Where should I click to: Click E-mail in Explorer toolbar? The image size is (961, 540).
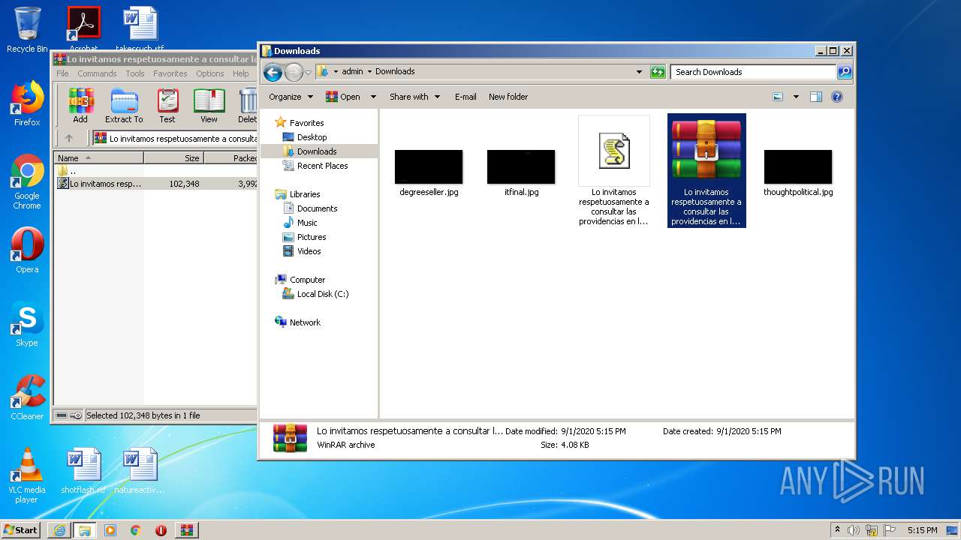[465, 97]
